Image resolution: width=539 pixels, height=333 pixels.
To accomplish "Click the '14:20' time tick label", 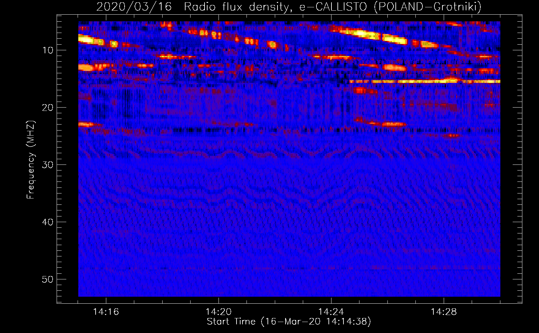I will tap(219, 312).
